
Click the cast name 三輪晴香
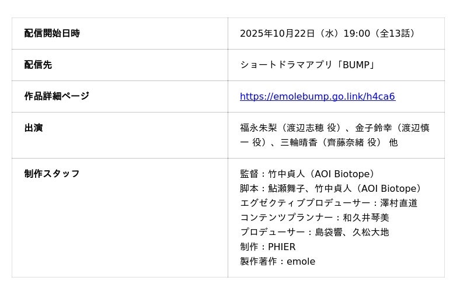pyautogui.click(x=299, y=142)
